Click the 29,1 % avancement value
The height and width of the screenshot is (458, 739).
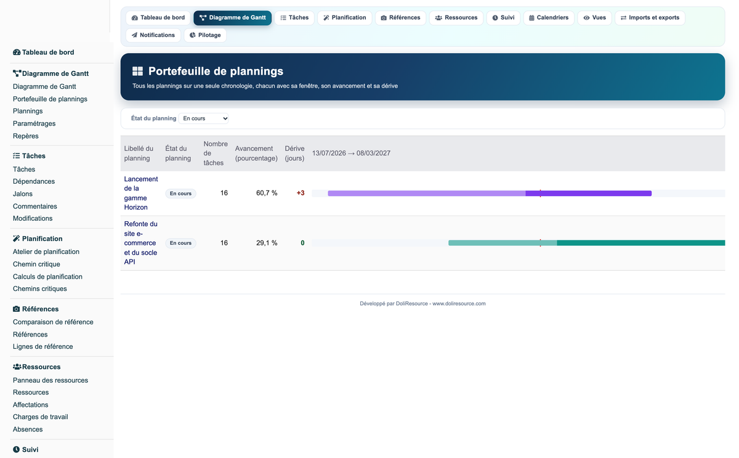(x=267, y=243)
